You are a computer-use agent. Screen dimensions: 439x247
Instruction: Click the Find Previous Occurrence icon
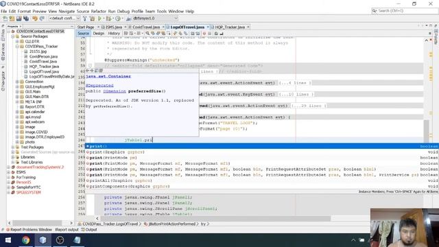point(153,34)
